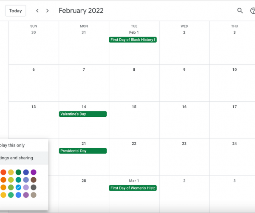Select date '9' in the calendar

[x=184, y=69]
